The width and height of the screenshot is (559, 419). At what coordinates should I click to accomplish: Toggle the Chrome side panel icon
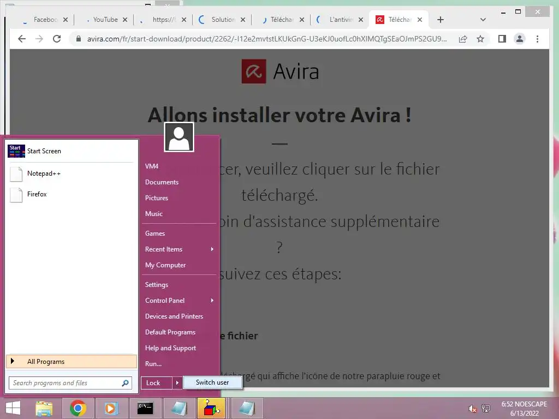click(x=502, y=39)
